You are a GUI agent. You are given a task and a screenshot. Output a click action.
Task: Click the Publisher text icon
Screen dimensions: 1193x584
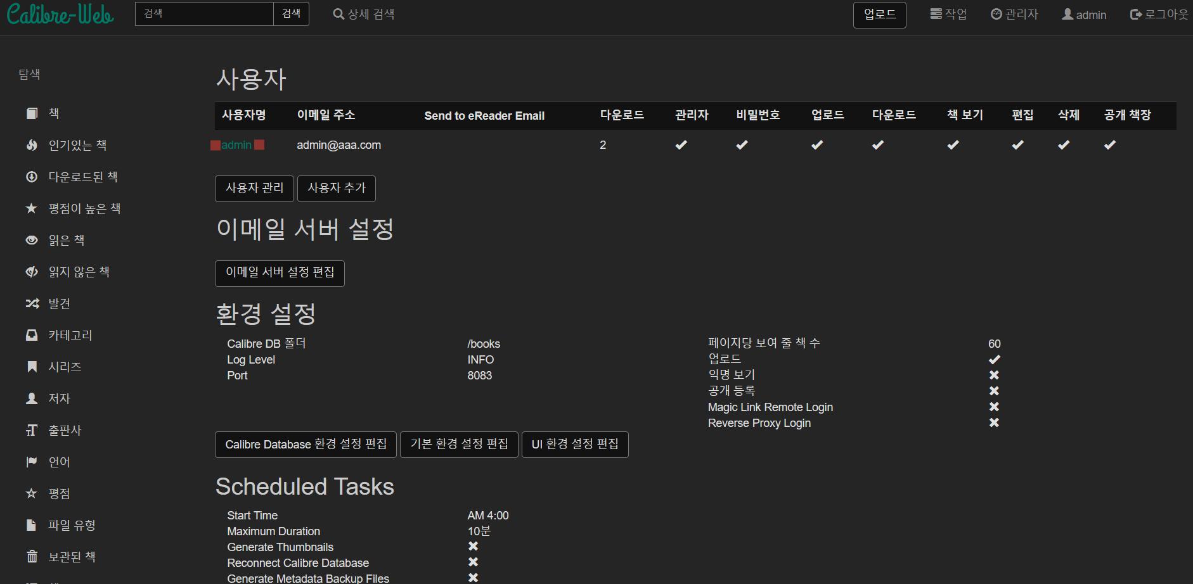(32, 430)
